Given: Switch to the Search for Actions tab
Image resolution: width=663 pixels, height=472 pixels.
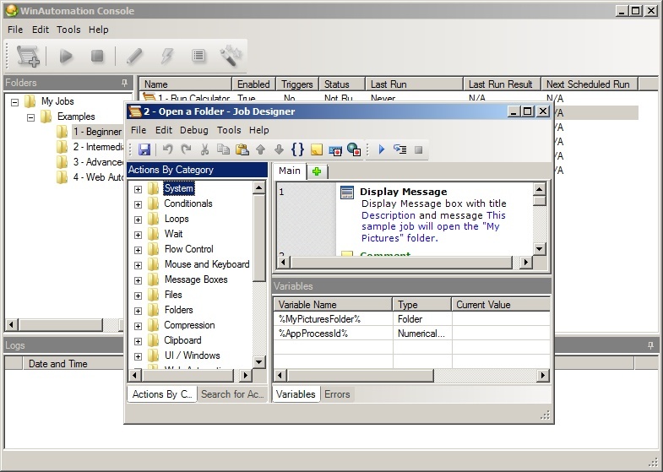Looking at the screenshot, I should [x=232, y=394].
